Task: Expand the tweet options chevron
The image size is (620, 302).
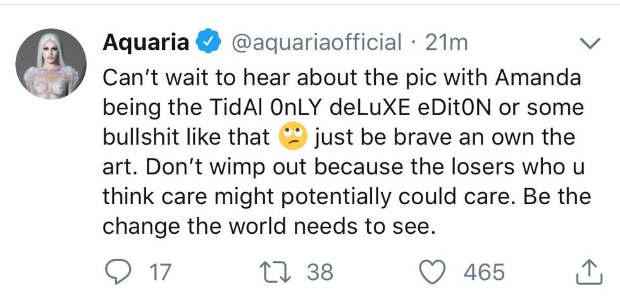Action: point(589,43)
